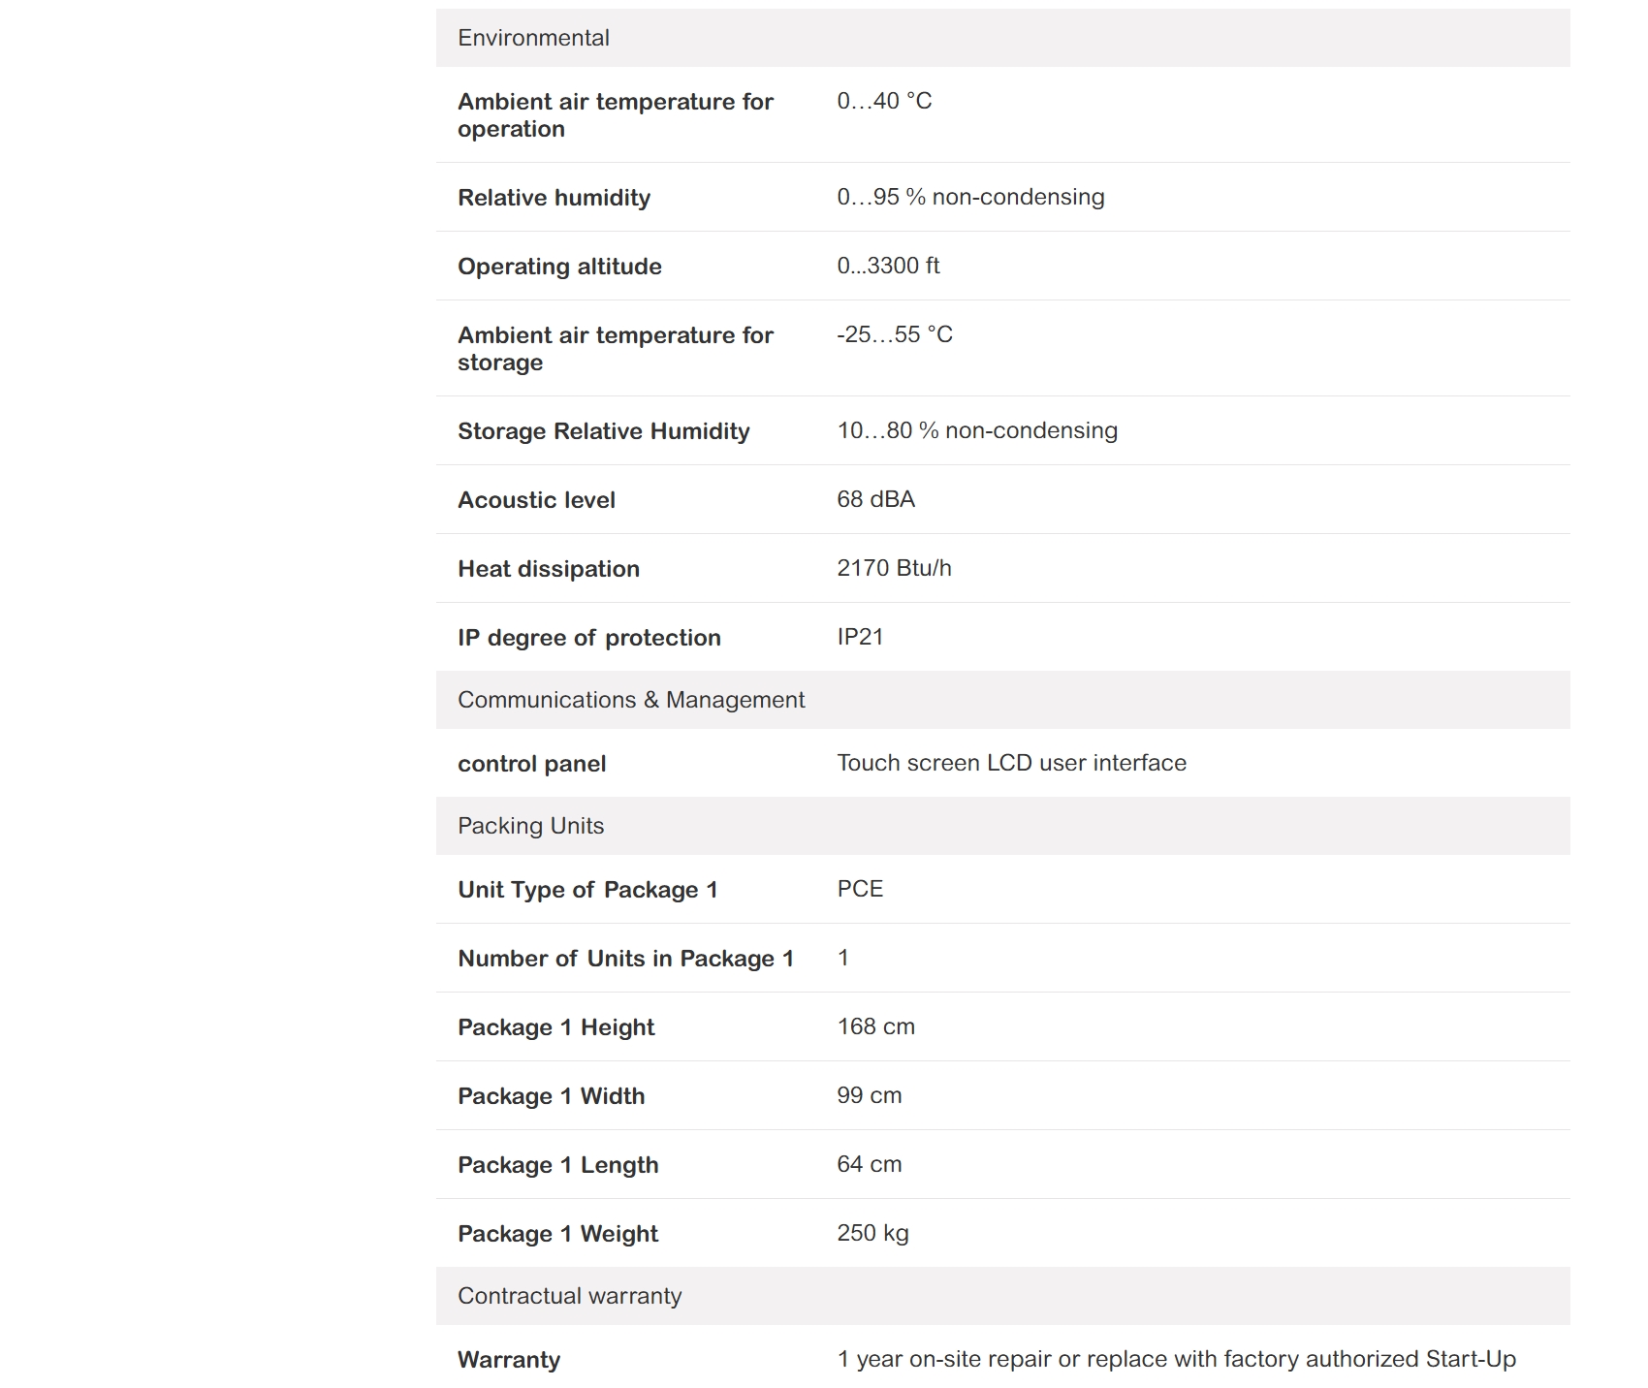The image size is (1648, 1388).
Task: Click the Touch screen LCD user interface text
Action: pos(1011,763)
